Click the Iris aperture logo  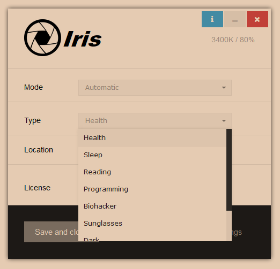[x=42, y=37]
